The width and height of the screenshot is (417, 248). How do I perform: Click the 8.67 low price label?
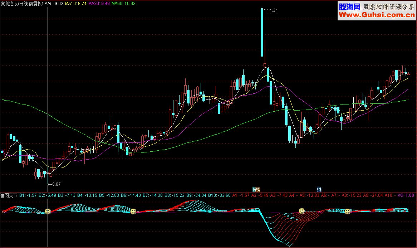57,184
